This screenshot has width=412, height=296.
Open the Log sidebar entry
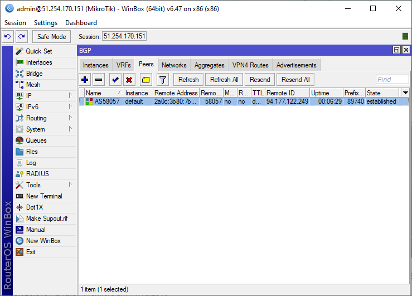45,163
